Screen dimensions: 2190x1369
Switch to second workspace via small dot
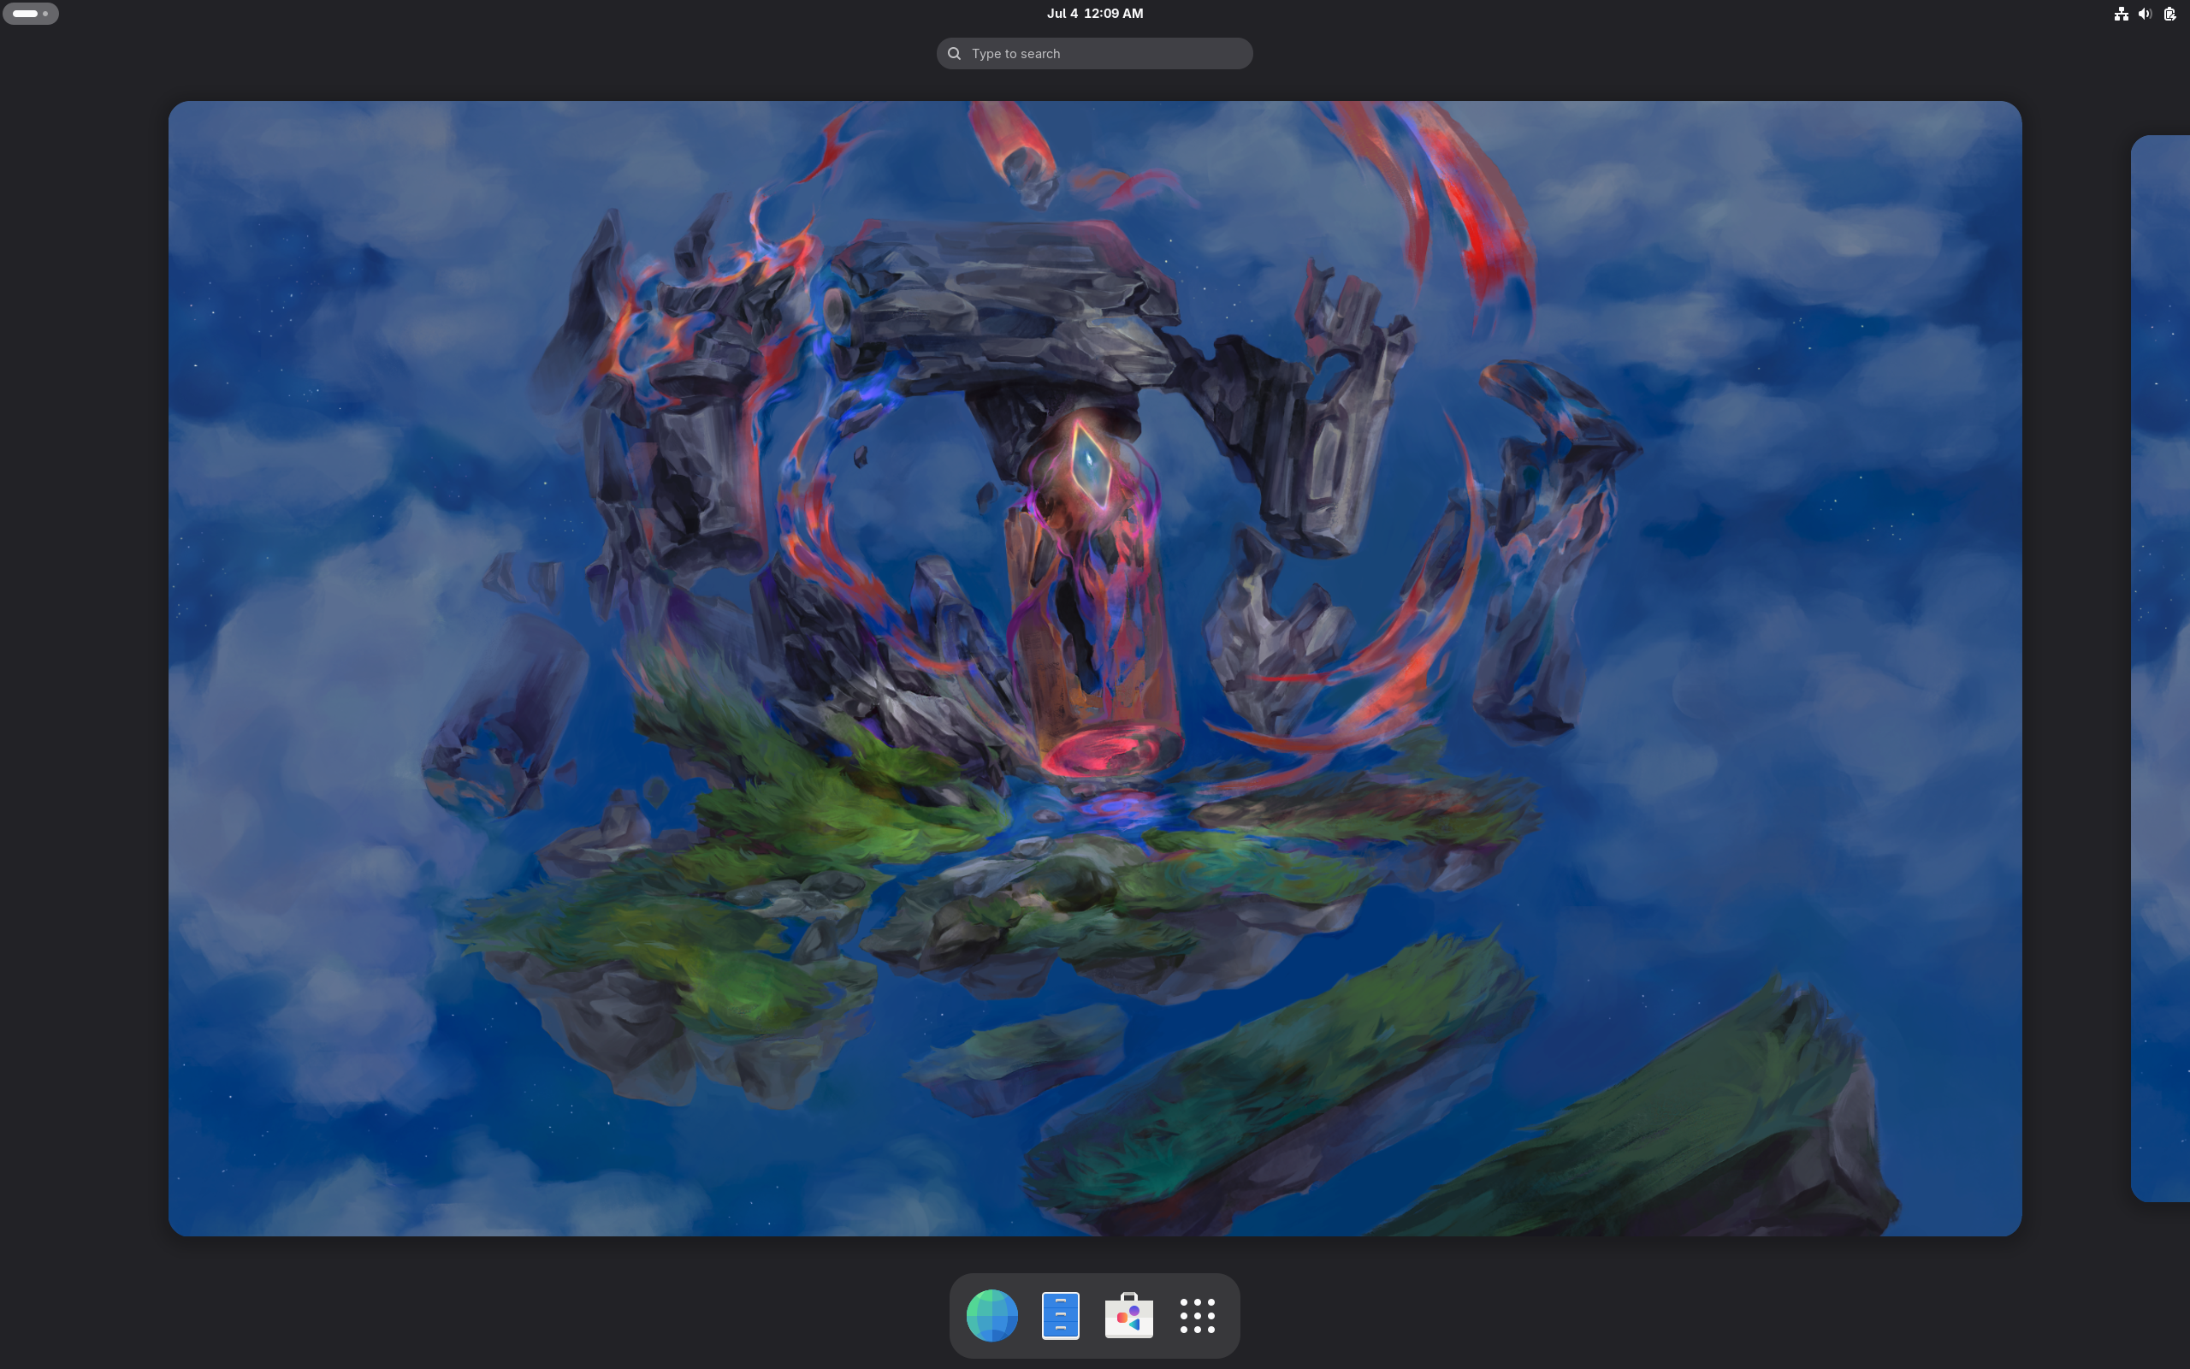[x=45, y=14]
